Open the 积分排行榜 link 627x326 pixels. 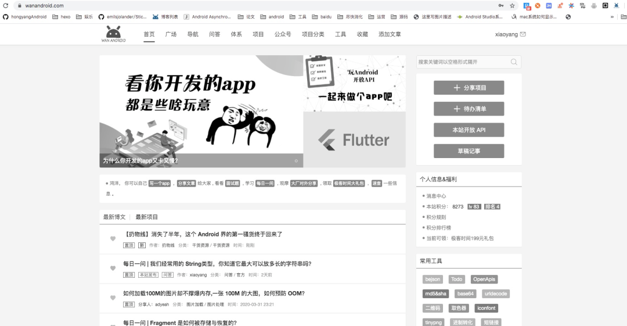click(439, 227)
